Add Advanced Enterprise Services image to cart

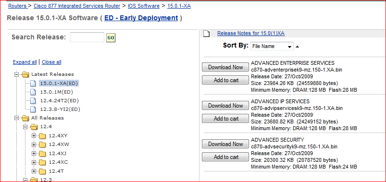tap(225, 80)
